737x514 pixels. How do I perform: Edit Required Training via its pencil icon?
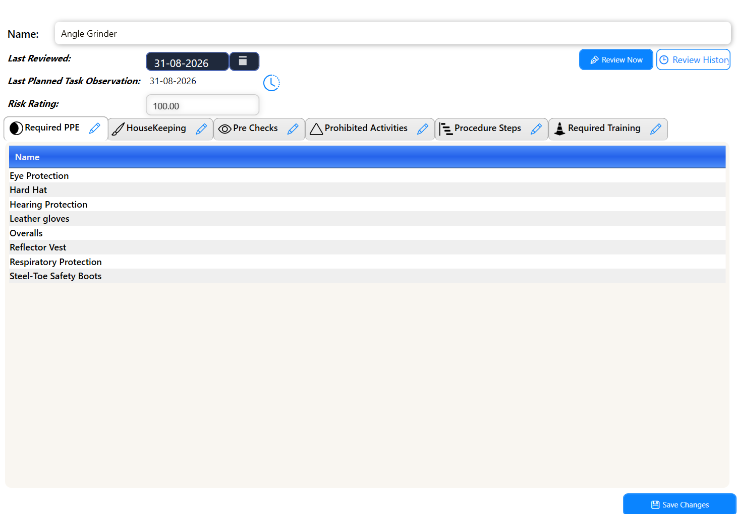point(656,129)
